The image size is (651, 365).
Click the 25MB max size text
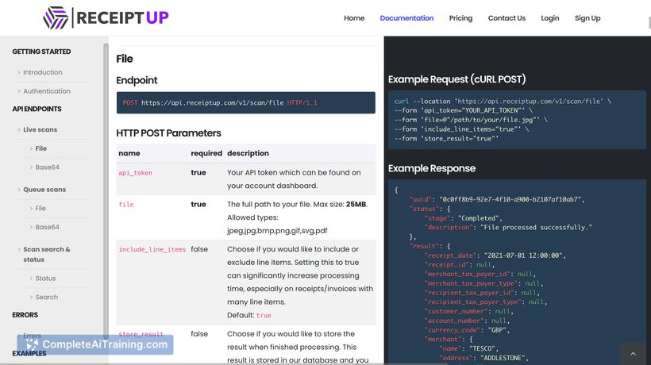tap(356, 204)
